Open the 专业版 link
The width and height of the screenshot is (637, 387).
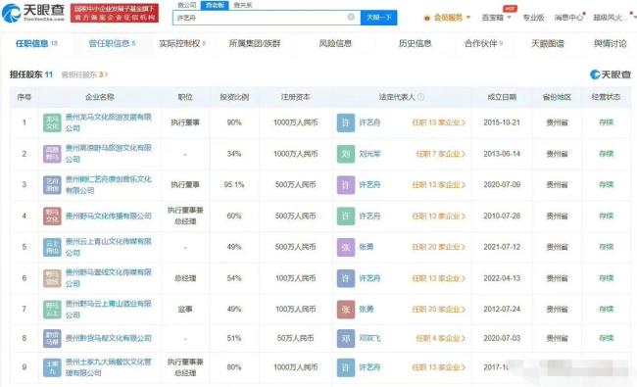click(533, 18)
